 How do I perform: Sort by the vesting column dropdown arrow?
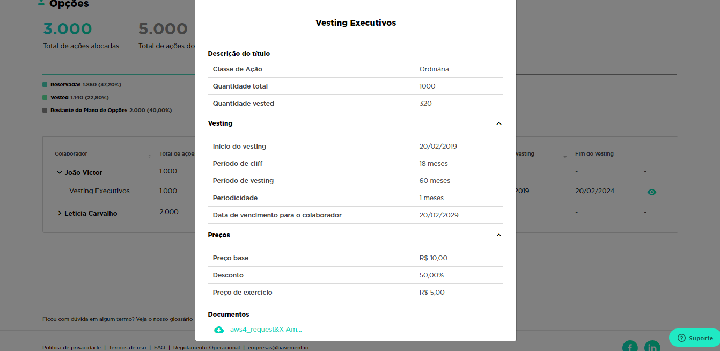coord(565,156)
